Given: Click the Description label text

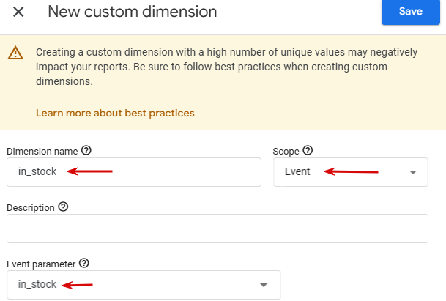Looking at the screenshot, I should pos(31,208).
